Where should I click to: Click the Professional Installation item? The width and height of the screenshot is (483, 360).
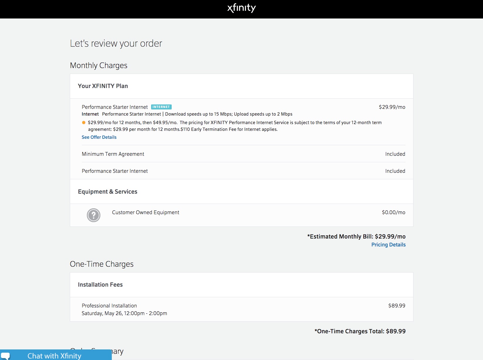(x=109, y=306)
